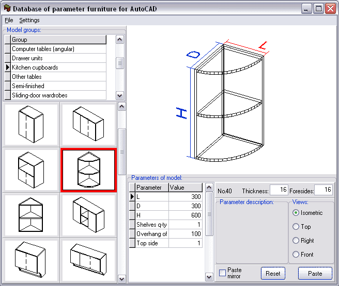
Task: Enable the Paste mirror checkbox
Action: 222,273
